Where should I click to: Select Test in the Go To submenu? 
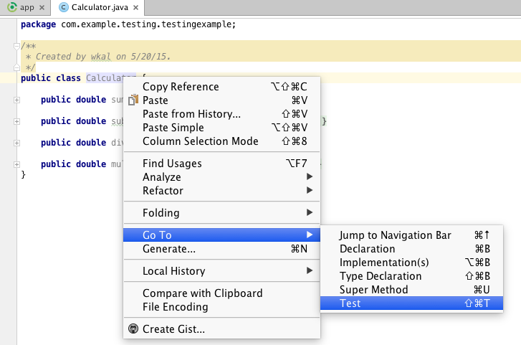point(411,303)
